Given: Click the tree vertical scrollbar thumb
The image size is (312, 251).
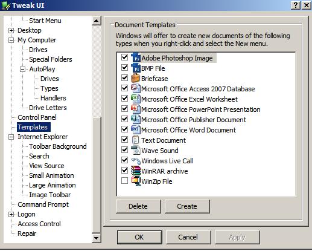Looking at the screenshot, I should point(97,175).
